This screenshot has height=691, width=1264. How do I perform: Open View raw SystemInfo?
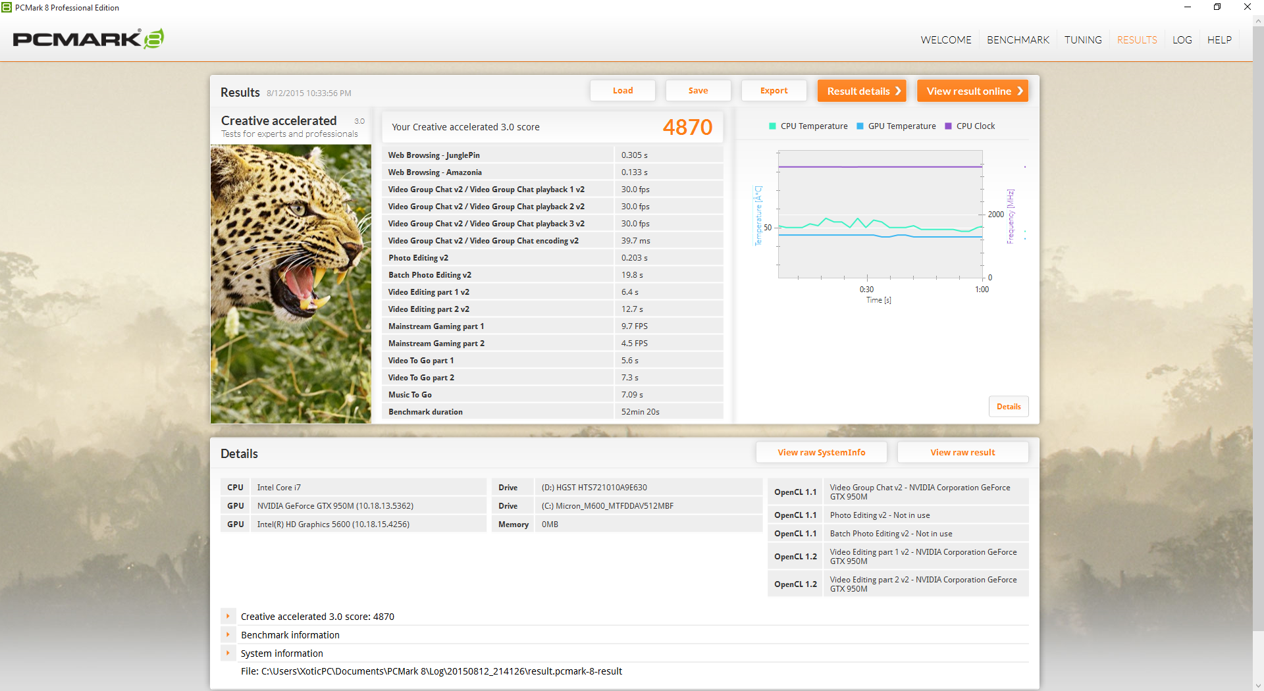821,452
